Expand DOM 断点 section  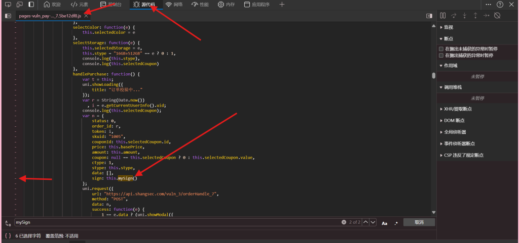(x=454, y=120)
